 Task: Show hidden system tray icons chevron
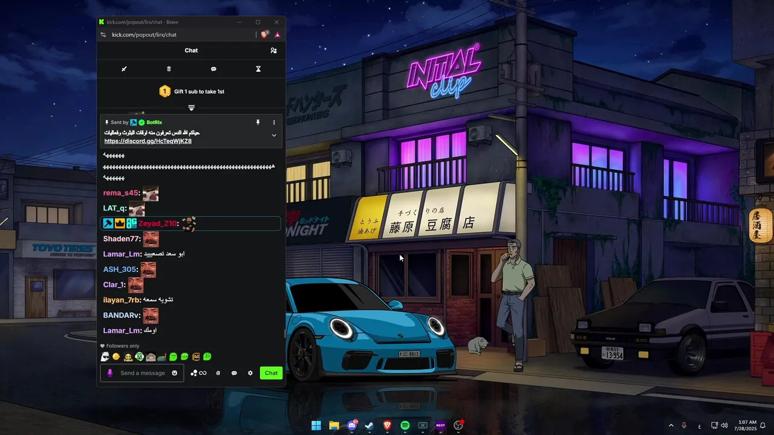(671, 425)
